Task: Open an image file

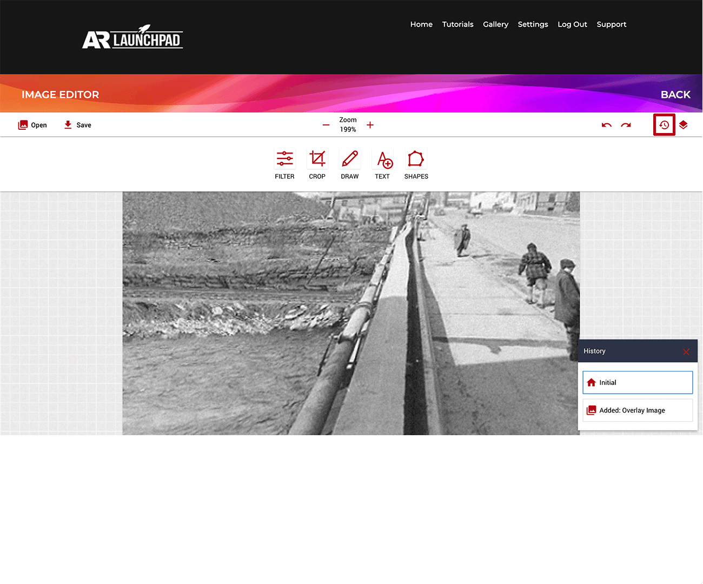Action: [32, 125]
